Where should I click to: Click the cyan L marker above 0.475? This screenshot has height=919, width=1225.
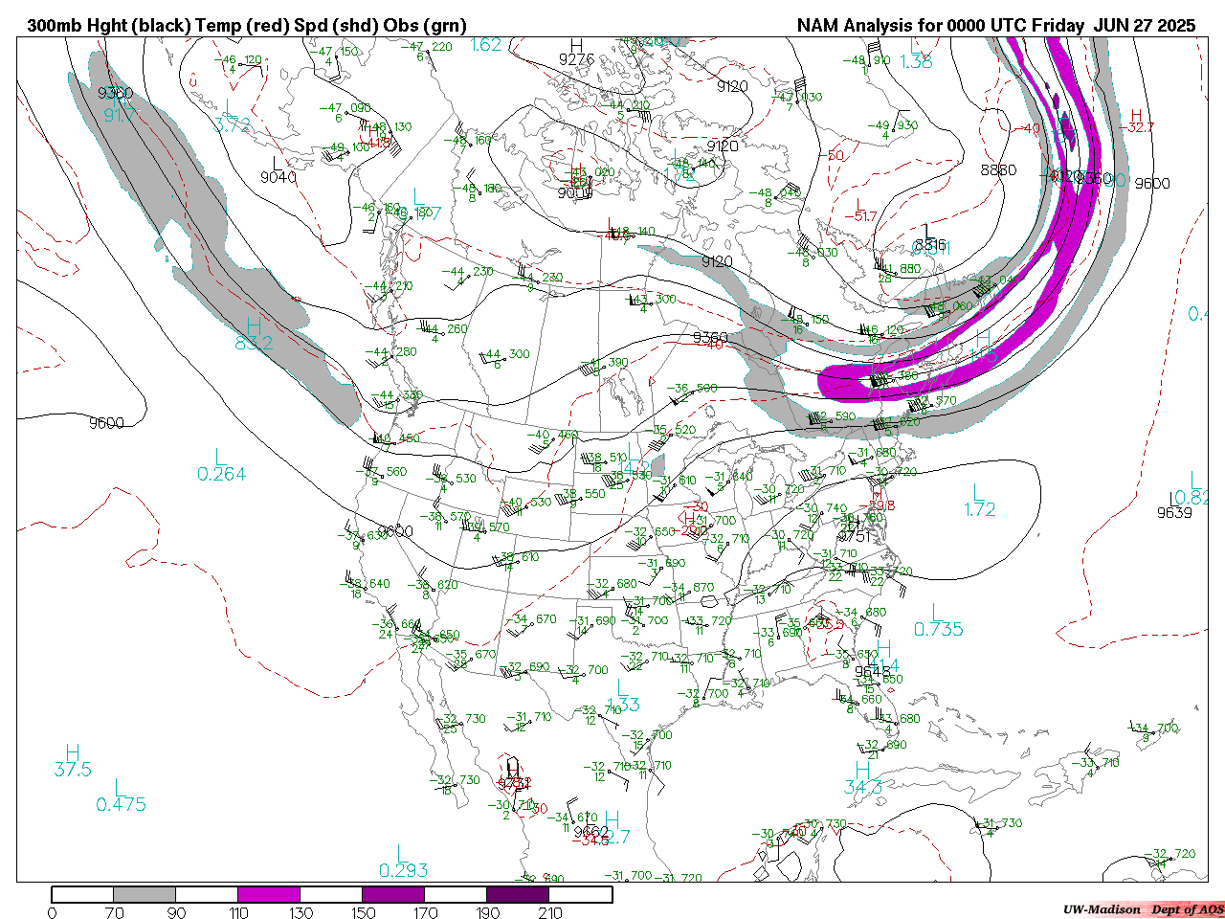(x=118, y=787)
